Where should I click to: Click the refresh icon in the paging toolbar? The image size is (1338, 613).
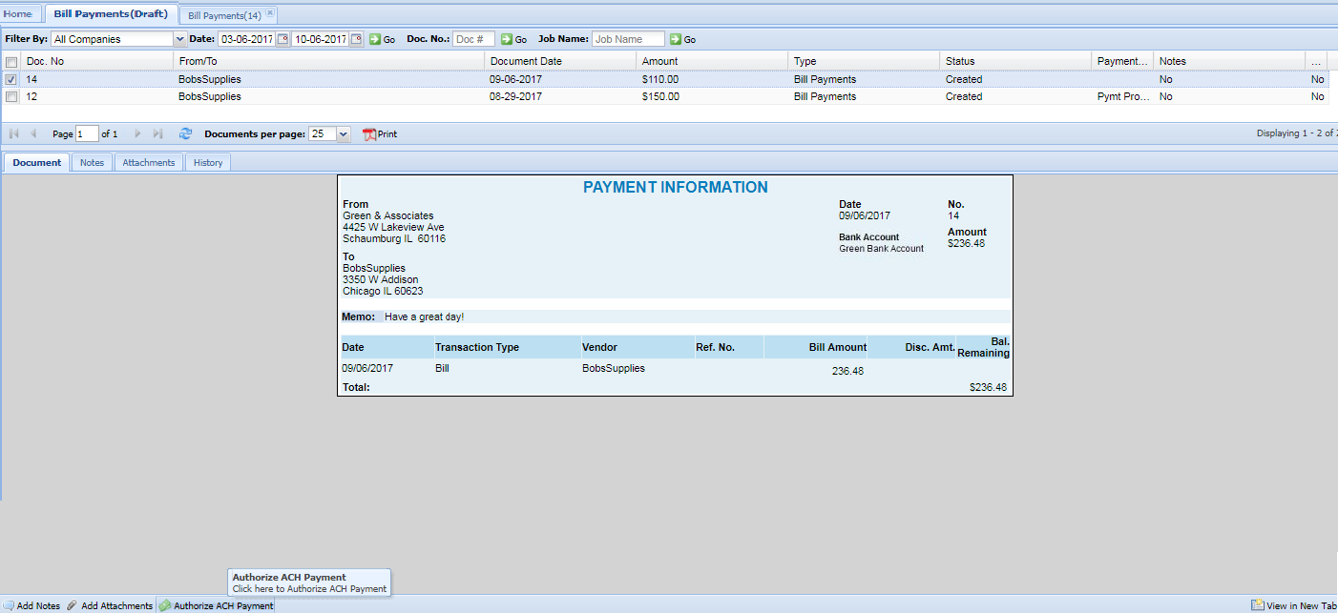pyautogui.click(x=185, y=134)
